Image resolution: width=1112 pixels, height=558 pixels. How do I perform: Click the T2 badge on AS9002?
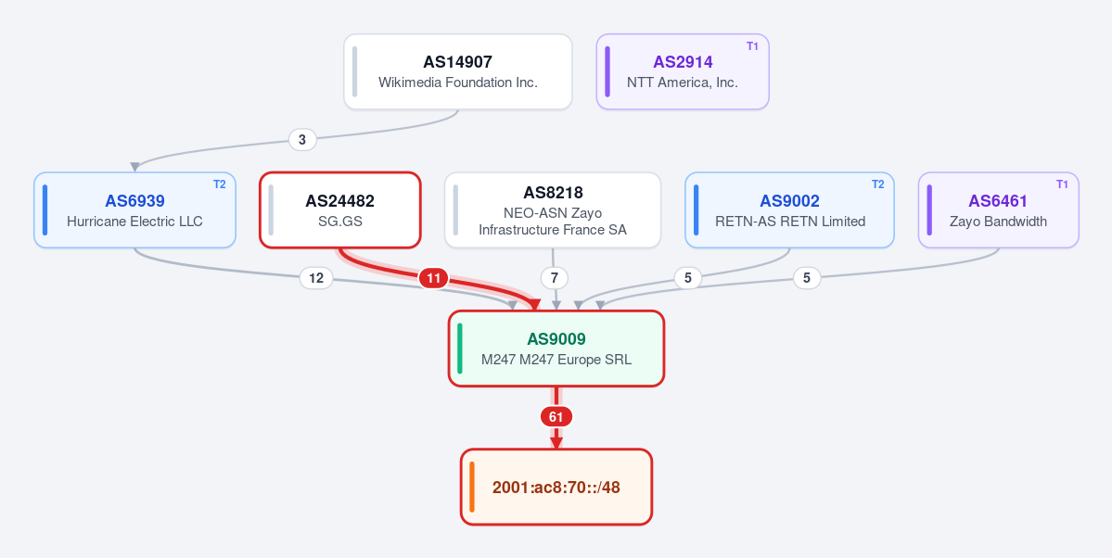coord(877,184)
